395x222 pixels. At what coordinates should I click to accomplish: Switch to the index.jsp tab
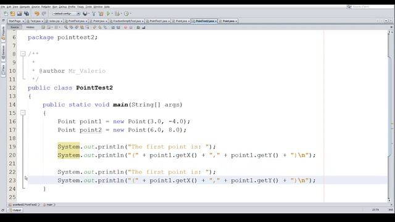click(54, 21)
